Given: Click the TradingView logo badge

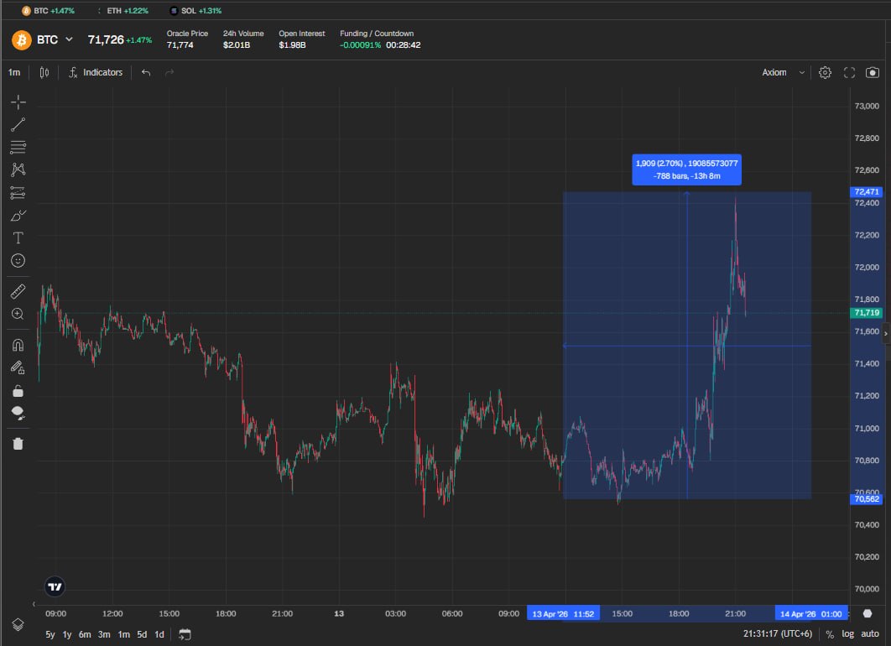Looking at the screenshot, I should coord(55,586).
